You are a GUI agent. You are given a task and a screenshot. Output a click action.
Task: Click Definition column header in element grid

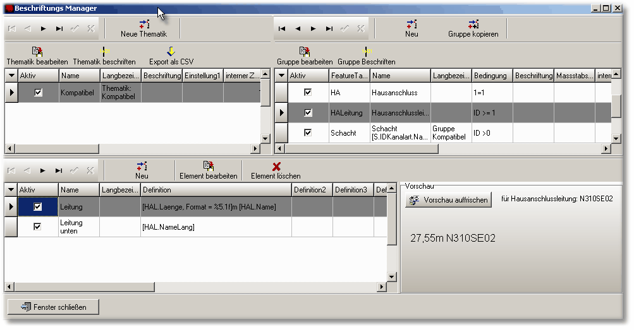point(216,190)
